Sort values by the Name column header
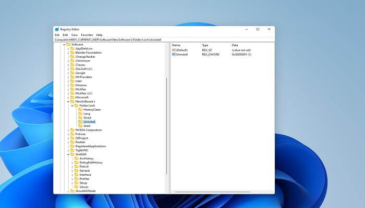Screen dimensions: 365x208 pyautogui.click(x=176, y=45)
